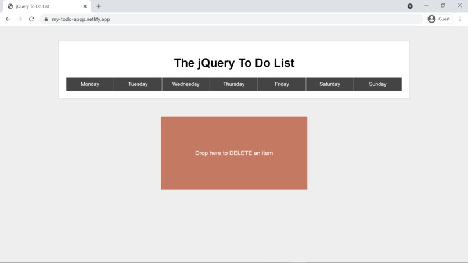Close the jQuery To Do List tab

coord(85,6)
